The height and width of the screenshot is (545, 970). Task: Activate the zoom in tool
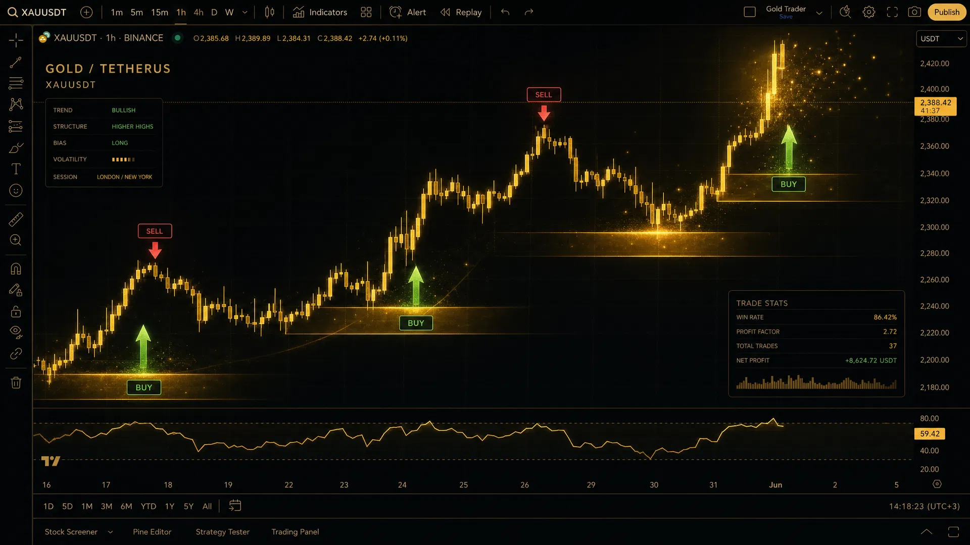[x=16, y=240]
